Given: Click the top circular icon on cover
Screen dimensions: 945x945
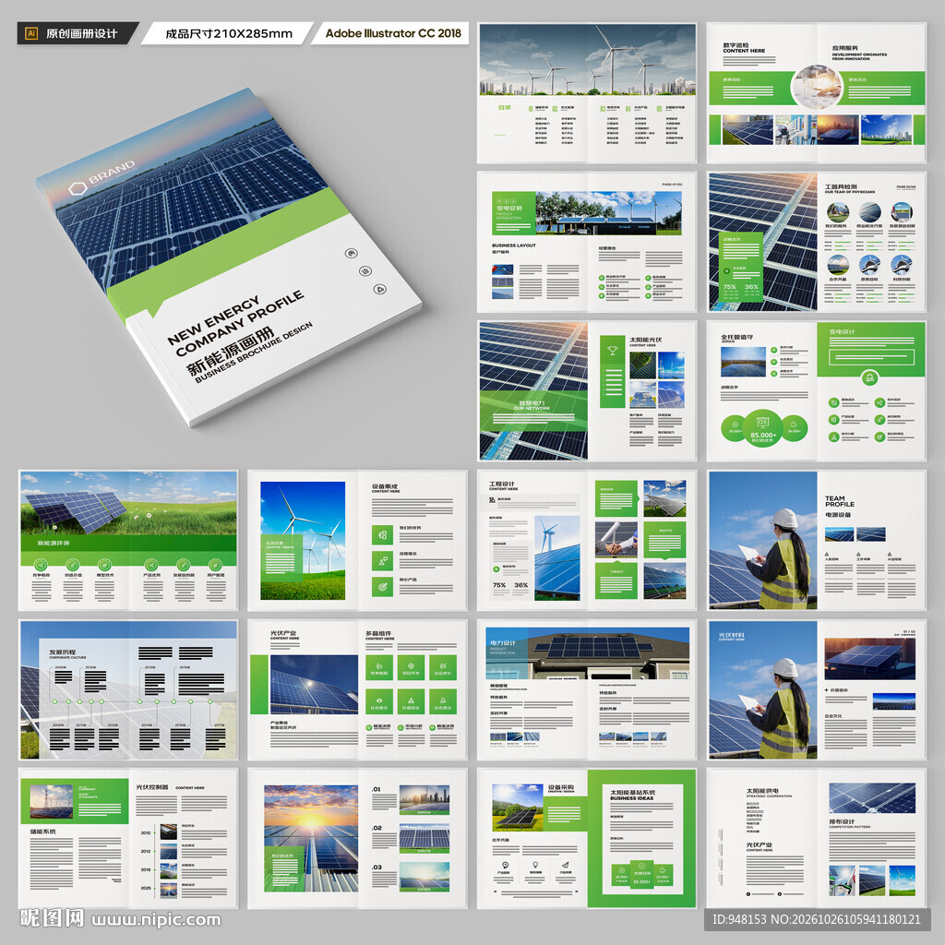Looking at the screenshot, I should pyautogui.click(x=351, y=253).
